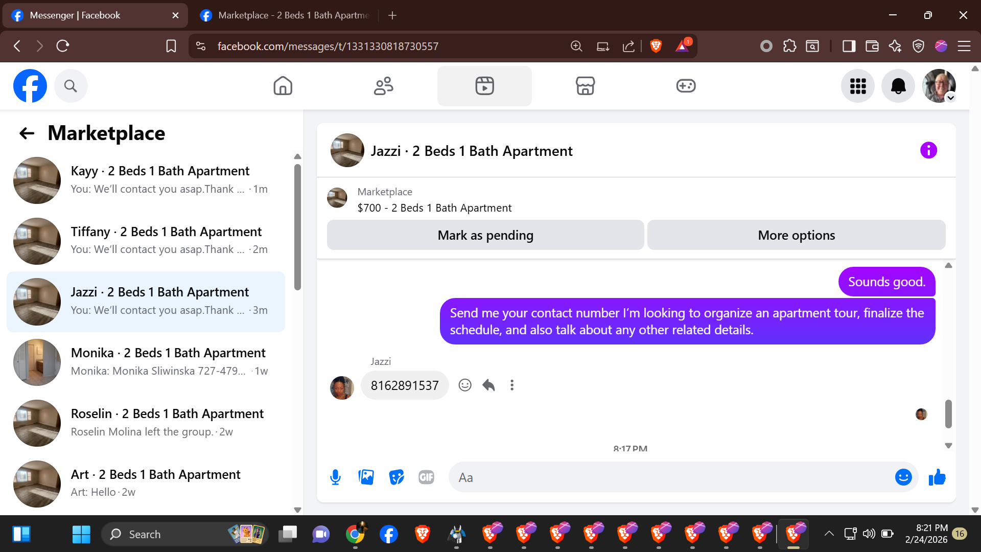Screen dimensions: 981x552
Task: Go to Facebook Marketplace tab
Action: pyautogui.click(x=585, y=86)
